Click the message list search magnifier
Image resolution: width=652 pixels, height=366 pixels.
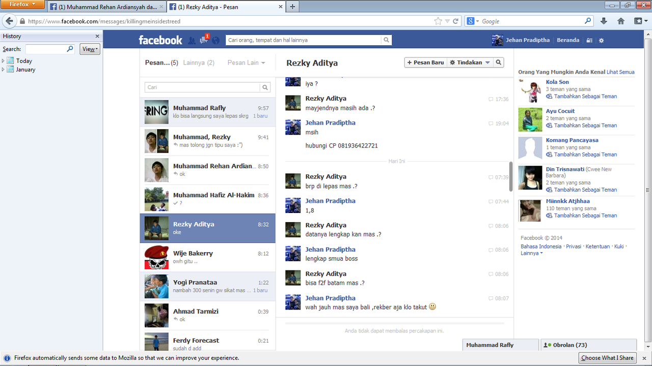tap(265, 87)
